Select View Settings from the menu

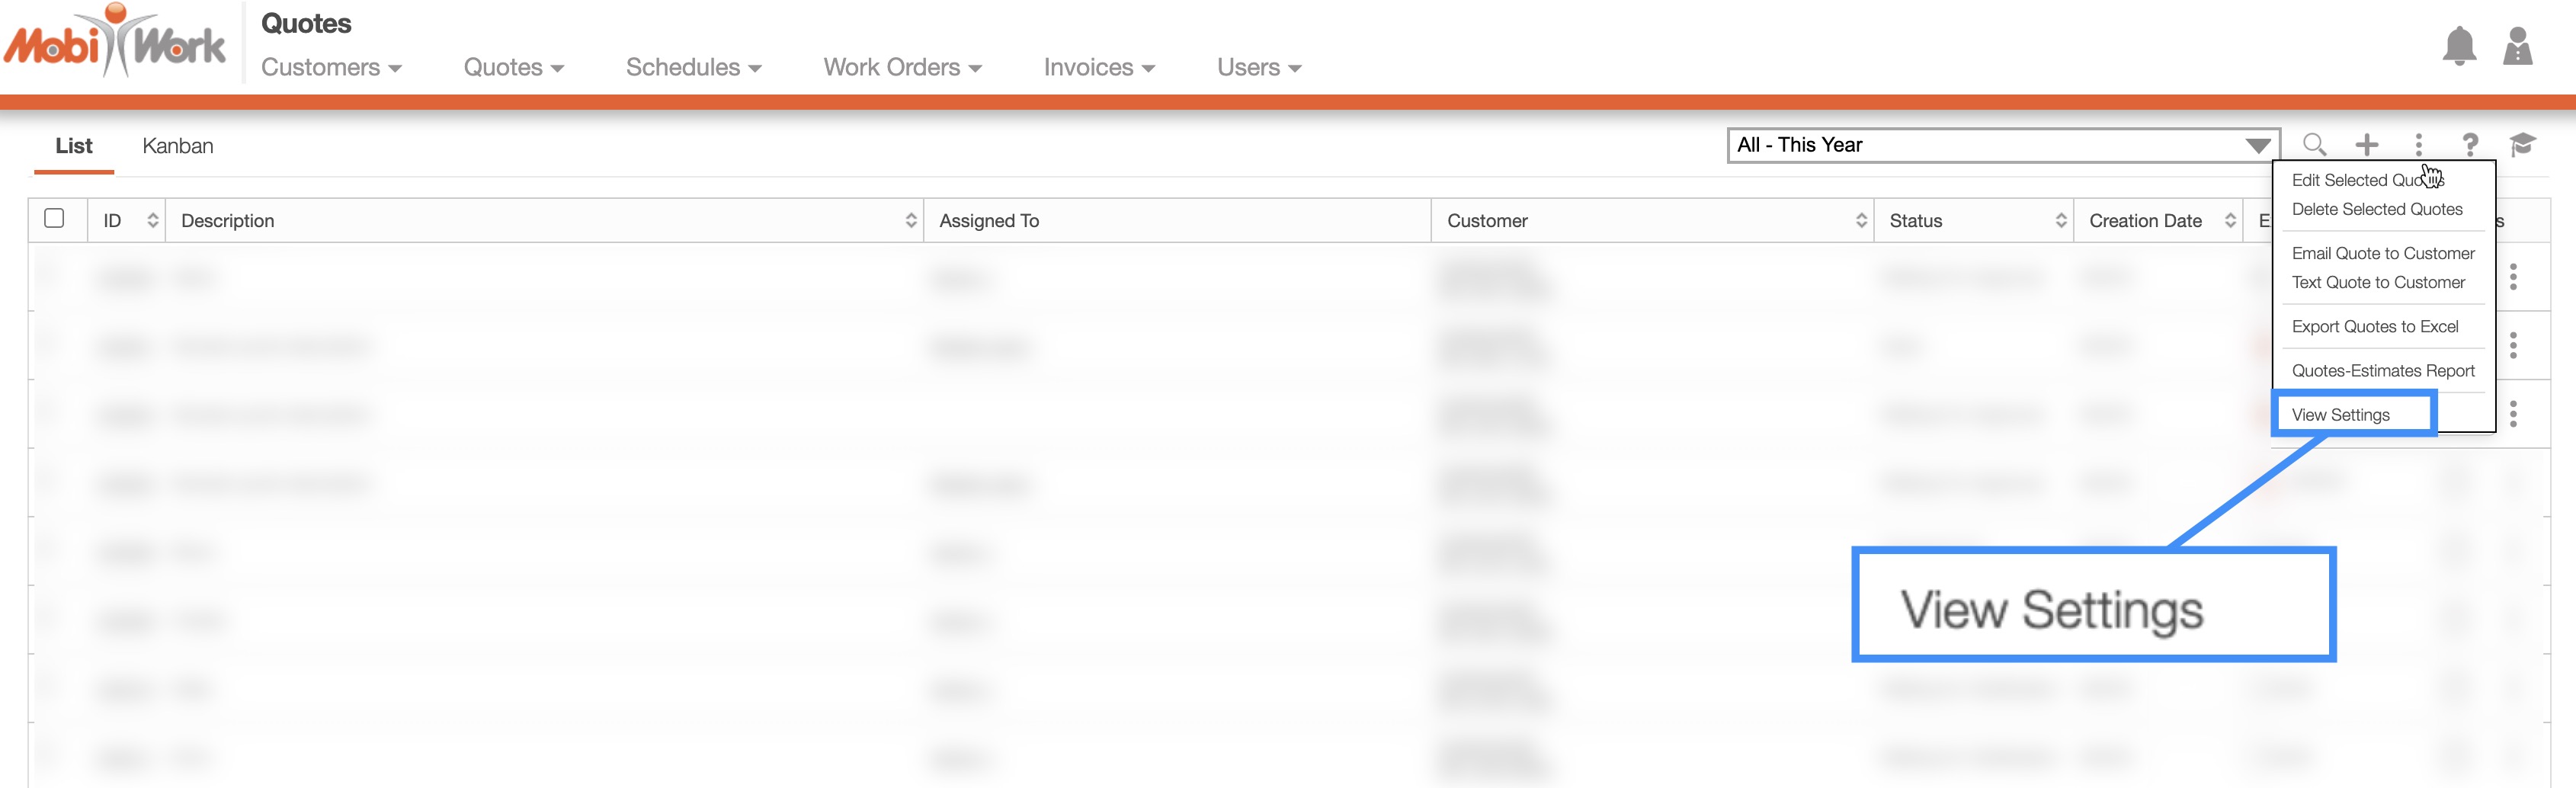coord(2340,415)
